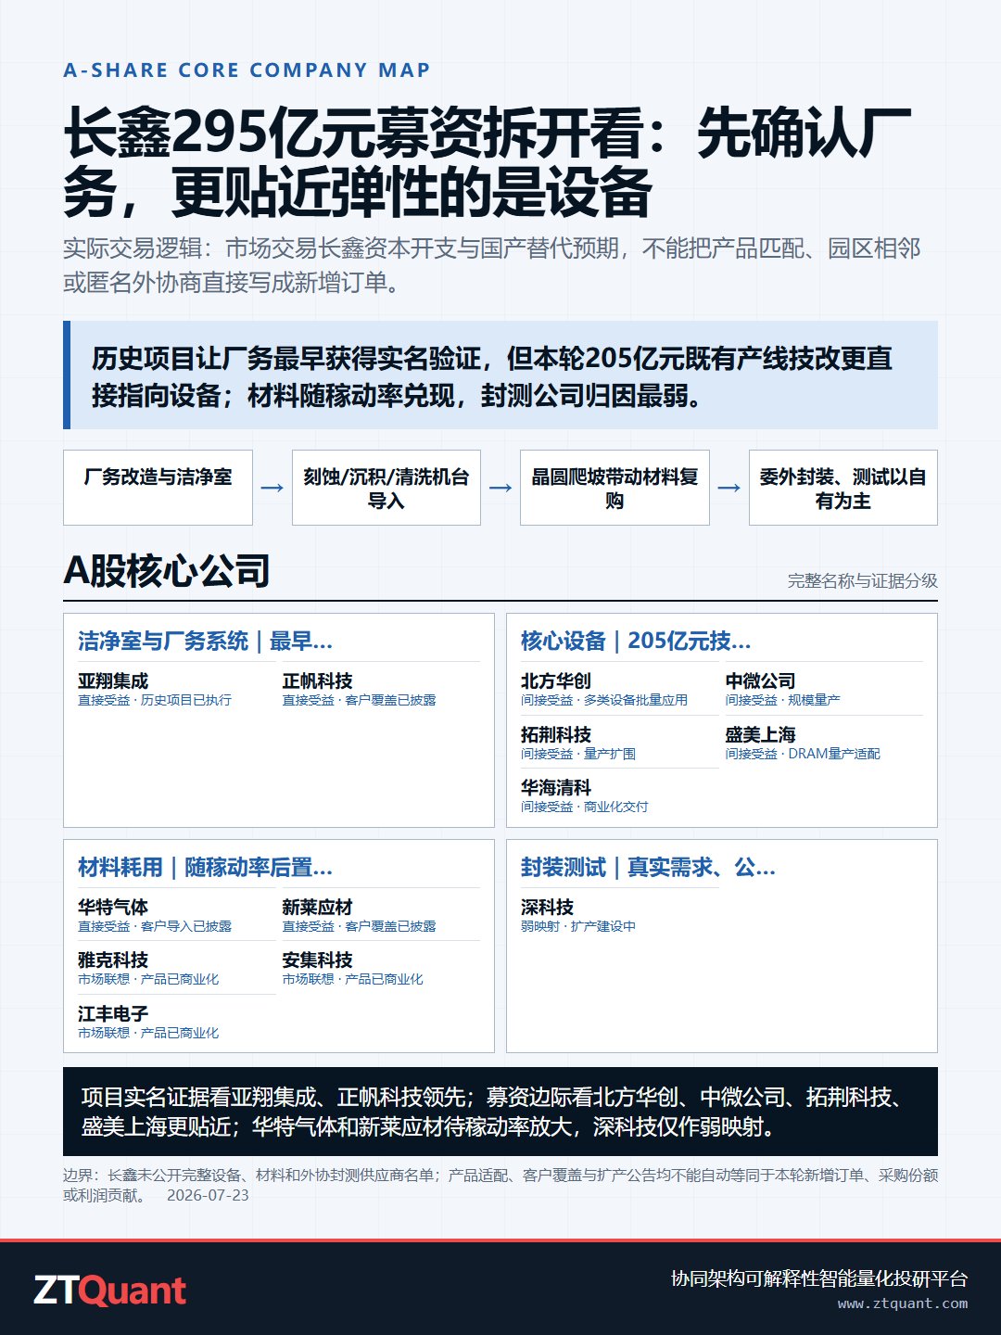
Task: Click the ZTQuant logo in the footer
Action: [109, 1290]
